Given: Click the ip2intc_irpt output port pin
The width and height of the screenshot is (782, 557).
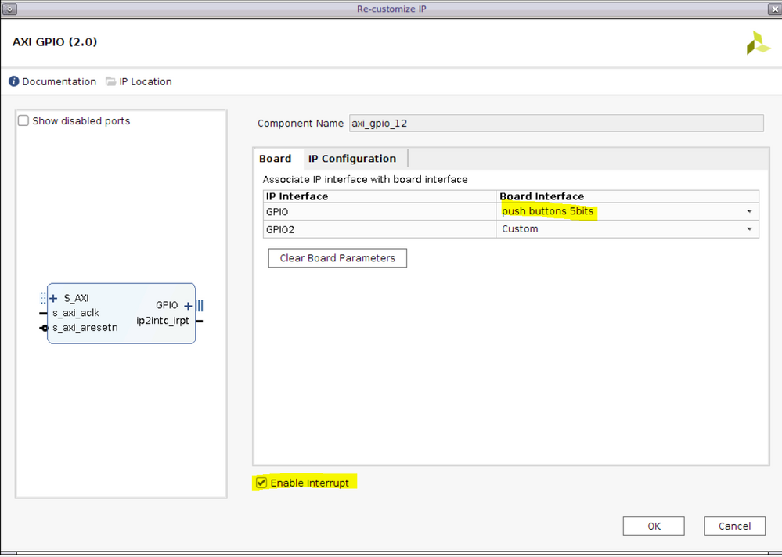Looking at the screenshot, I should [200, 320].
